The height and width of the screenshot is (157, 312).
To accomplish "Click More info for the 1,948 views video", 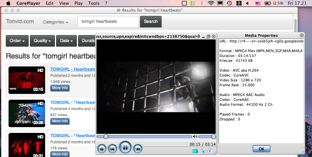I will [x=60, y=88].
